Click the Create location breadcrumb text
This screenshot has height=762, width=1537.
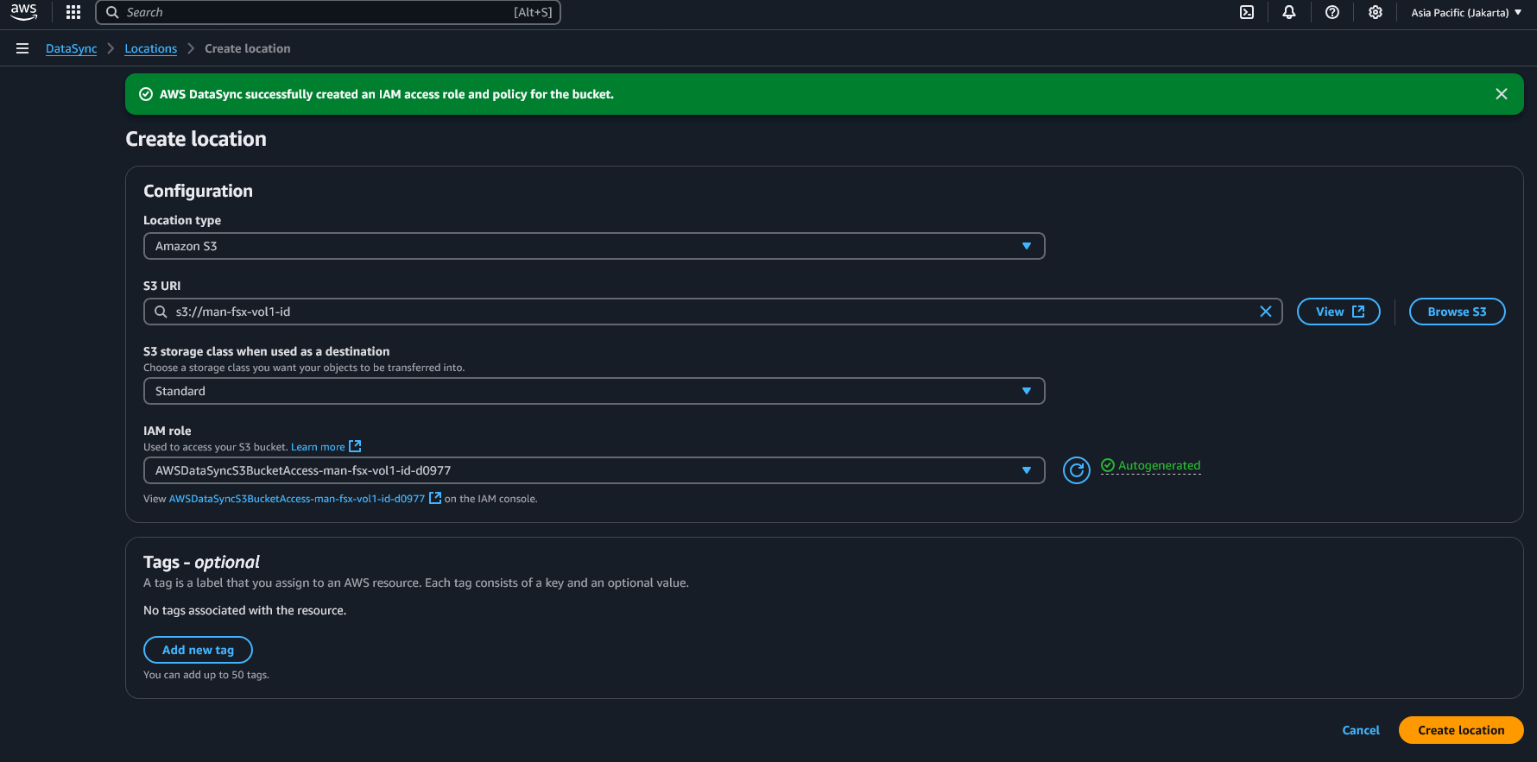click(248, 48)
